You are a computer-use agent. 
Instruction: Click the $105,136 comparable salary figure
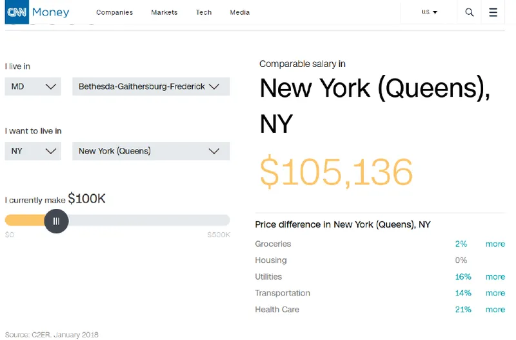click(336, 172)
